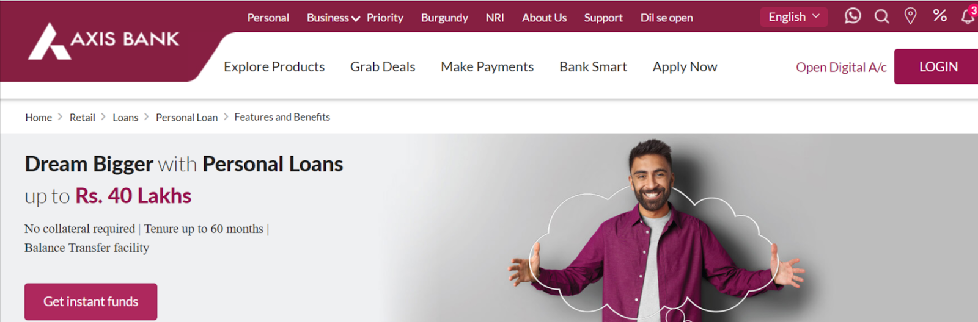978x322 pixels.
Task: Click the Get instant funds button
Action: tap(90, 301)
